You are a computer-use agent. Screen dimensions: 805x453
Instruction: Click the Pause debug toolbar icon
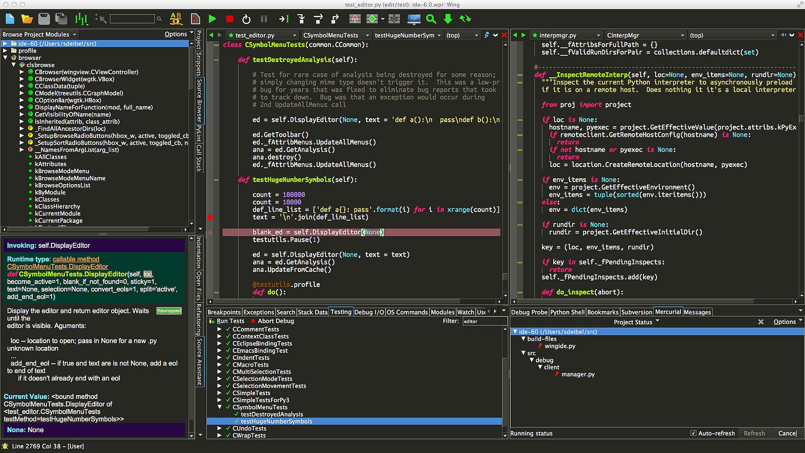click(x=264, y=19)
